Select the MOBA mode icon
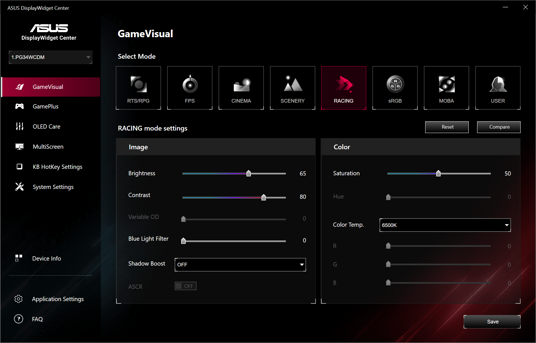The image size is (536, 343). (x=446, y=84)
